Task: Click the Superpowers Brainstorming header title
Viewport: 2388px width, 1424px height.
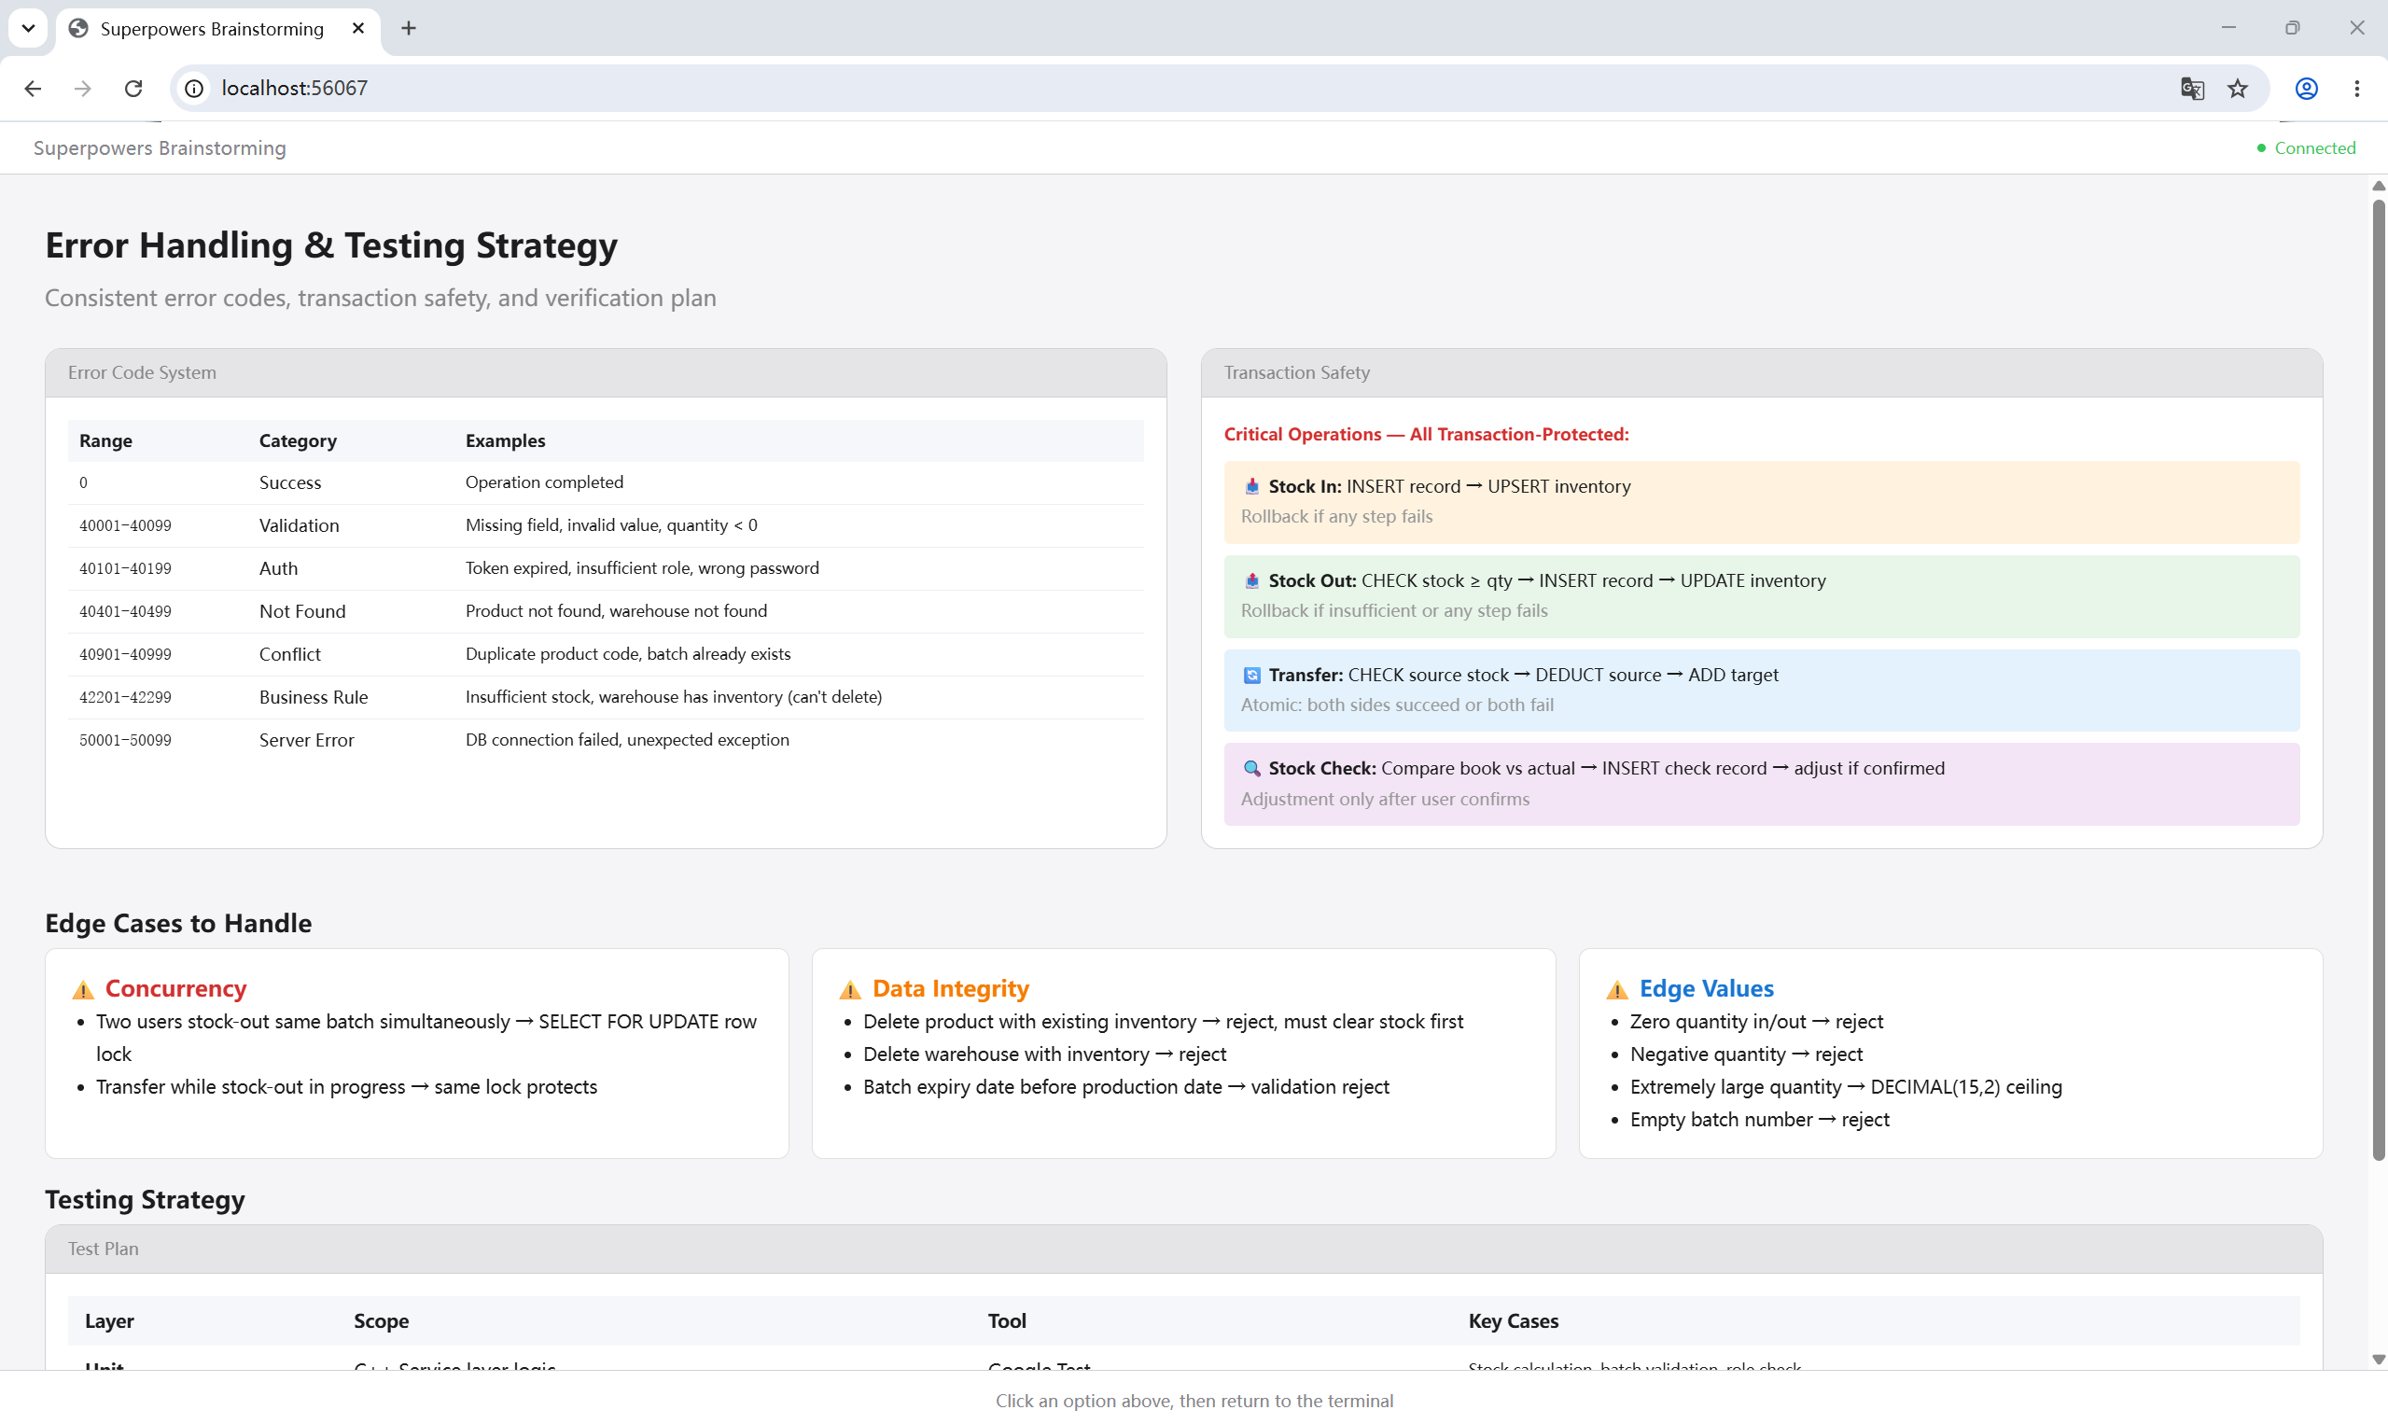Action: 160,147
